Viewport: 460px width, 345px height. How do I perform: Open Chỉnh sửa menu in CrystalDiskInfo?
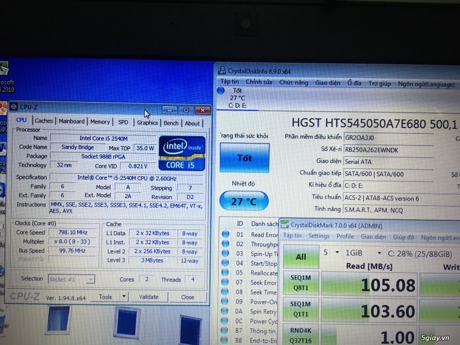coord(259,82)
